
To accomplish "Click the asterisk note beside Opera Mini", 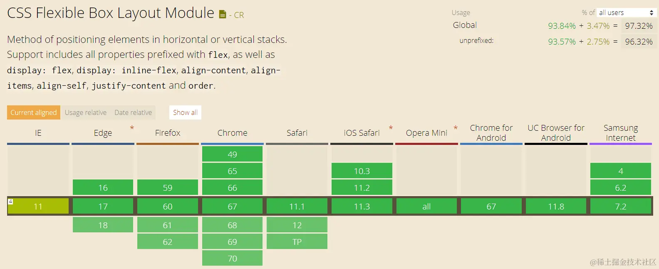I will point(456,128).
